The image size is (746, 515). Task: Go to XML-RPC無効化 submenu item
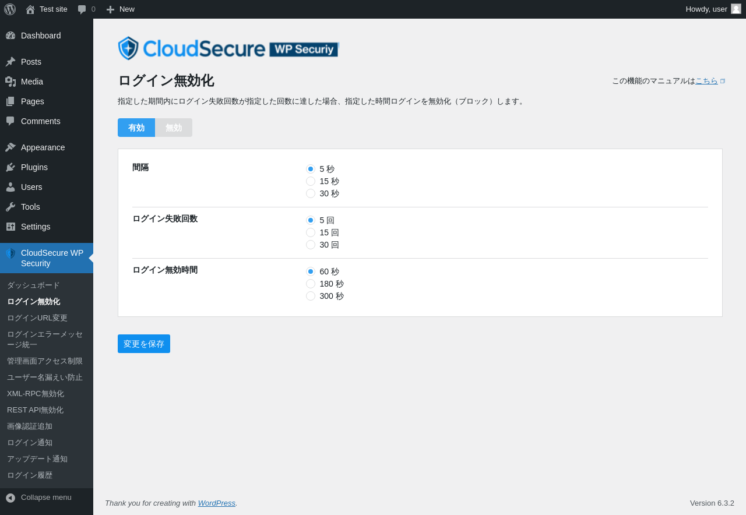pyautogui.click(x=36, y=394)
